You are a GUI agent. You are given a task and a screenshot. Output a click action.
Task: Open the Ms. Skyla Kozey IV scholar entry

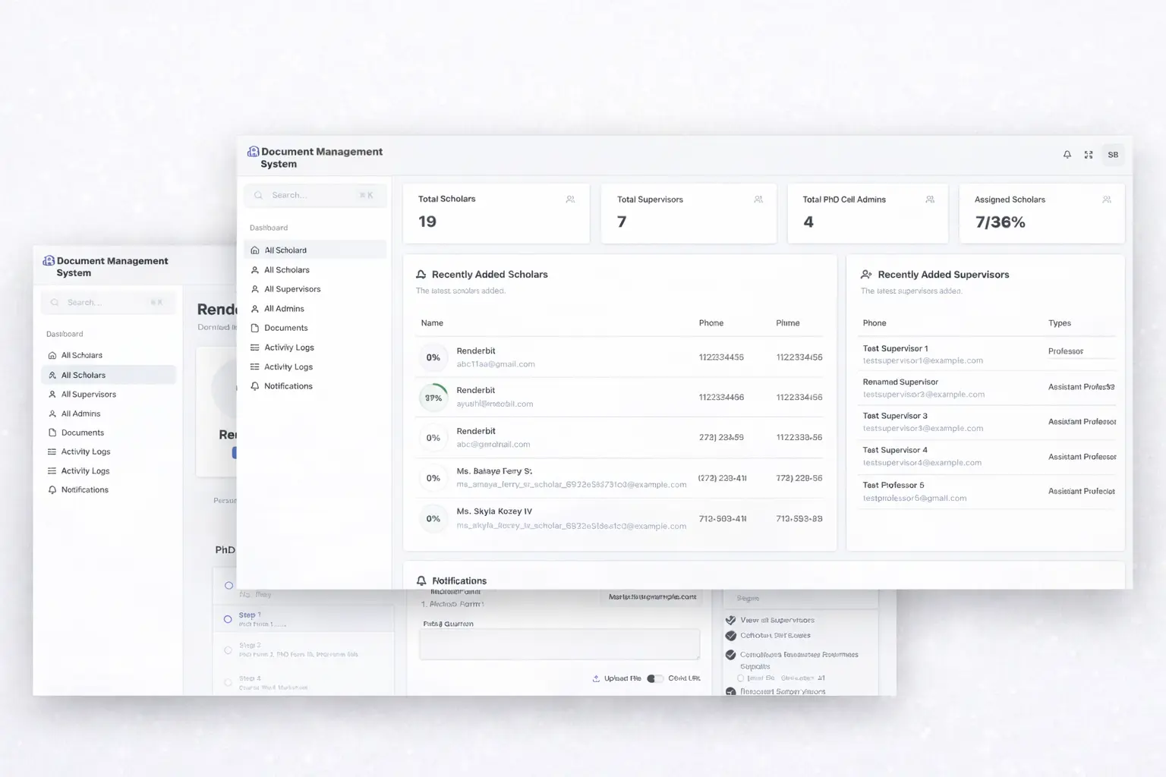point(494,511)
